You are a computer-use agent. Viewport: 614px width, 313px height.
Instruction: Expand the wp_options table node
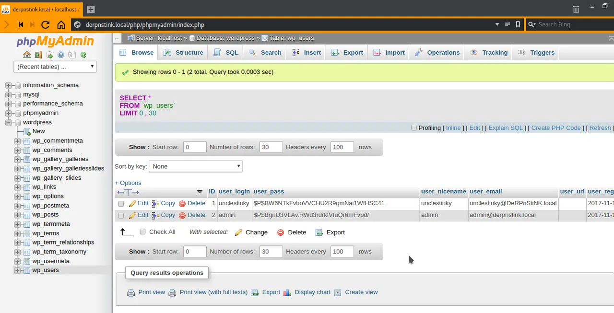click(17, 197)
